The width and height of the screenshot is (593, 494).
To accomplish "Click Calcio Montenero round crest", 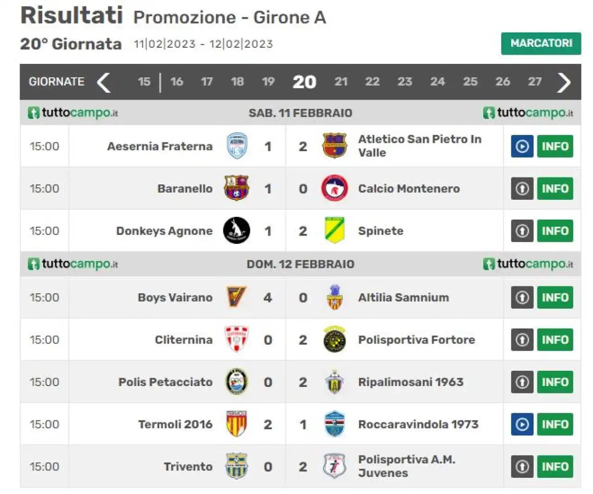I will (334, 188).
